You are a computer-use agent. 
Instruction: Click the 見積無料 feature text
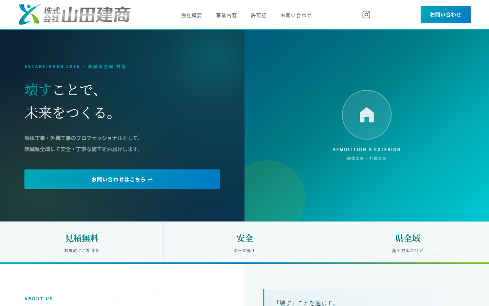(x=82, y=238)
